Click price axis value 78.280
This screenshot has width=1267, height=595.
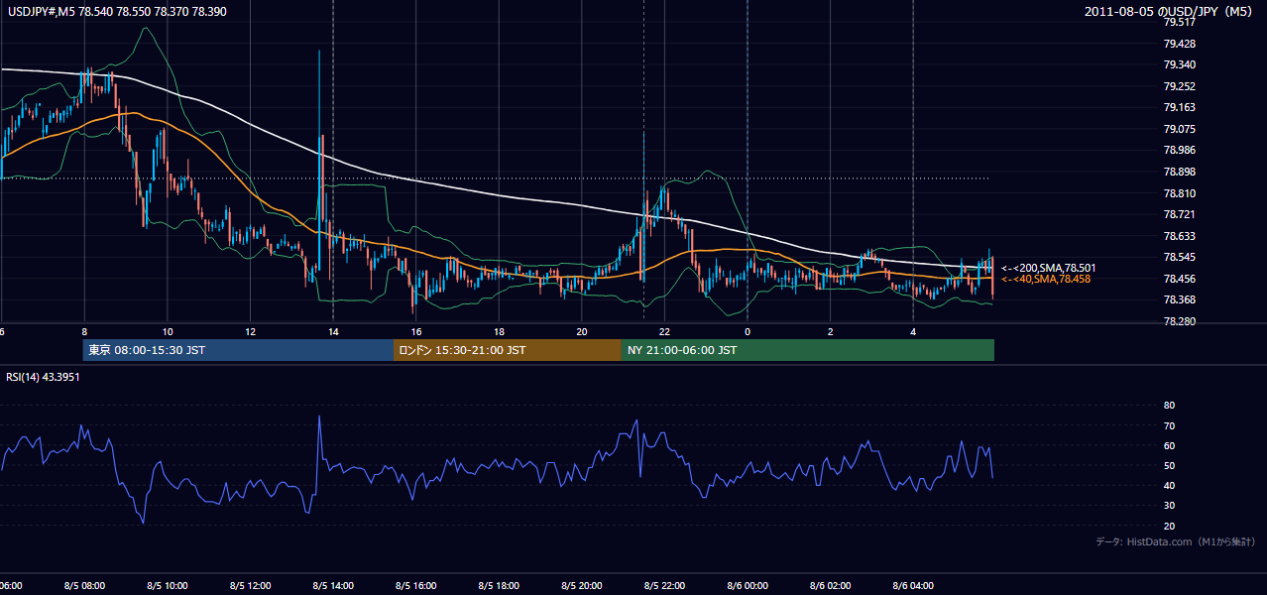1179,321
